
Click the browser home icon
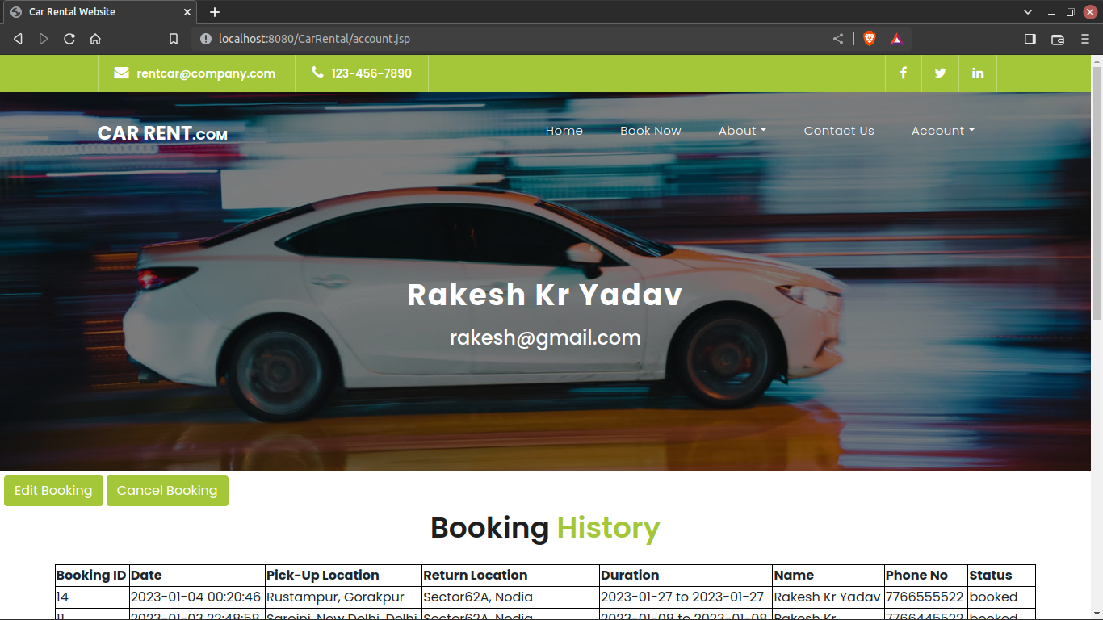[x=95, y=39]
